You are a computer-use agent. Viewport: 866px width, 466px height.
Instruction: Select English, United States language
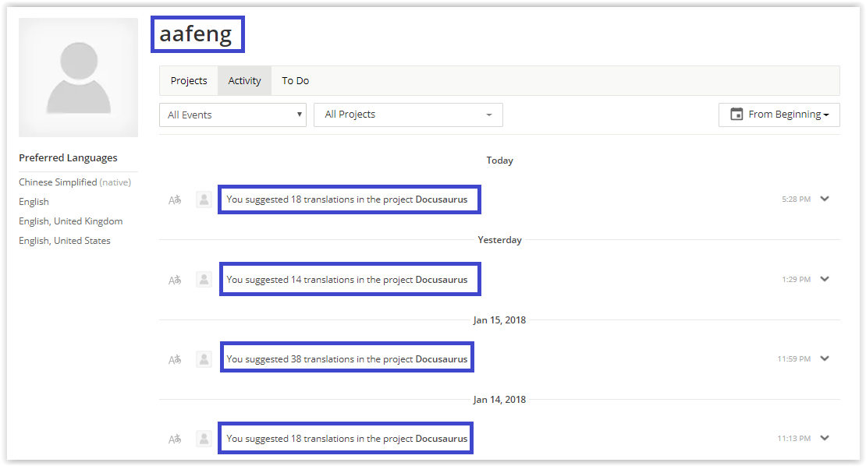pyautogui.click(x=65, y=241)
